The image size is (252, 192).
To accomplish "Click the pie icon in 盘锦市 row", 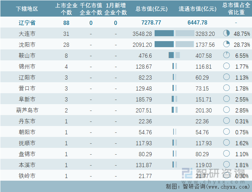I will [x=226, y=154].
